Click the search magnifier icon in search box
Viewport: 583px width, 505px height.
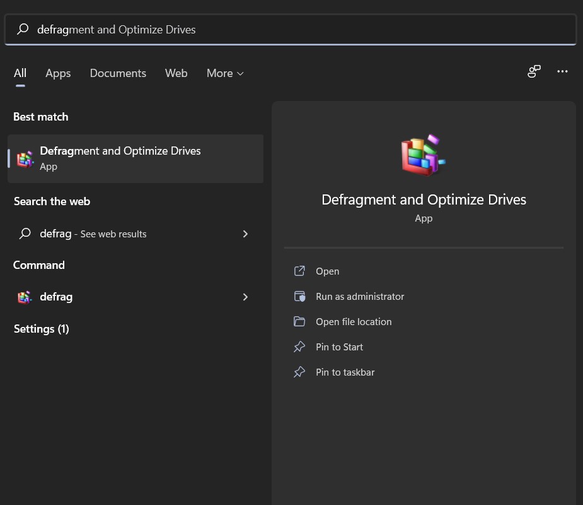pyautogui.click(x=23, y=29)
